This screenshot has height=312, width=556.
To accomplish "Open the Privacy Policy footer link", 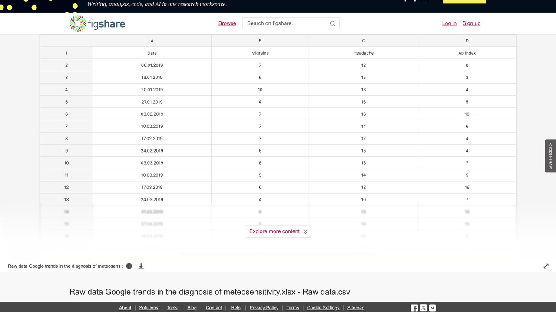I will point(264,308).
